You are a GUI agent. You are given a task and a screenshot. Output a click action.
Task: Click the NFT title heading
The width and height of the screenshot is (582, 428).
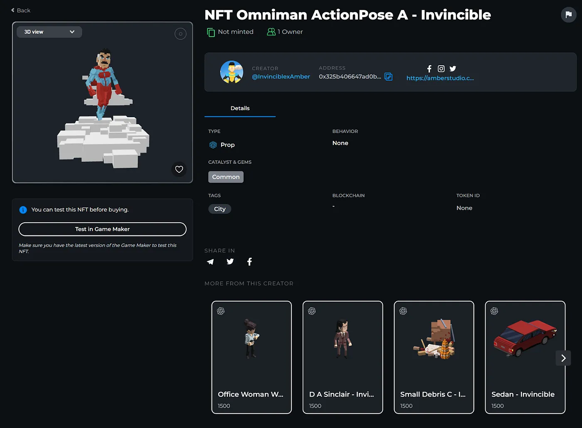coord(348,15)
